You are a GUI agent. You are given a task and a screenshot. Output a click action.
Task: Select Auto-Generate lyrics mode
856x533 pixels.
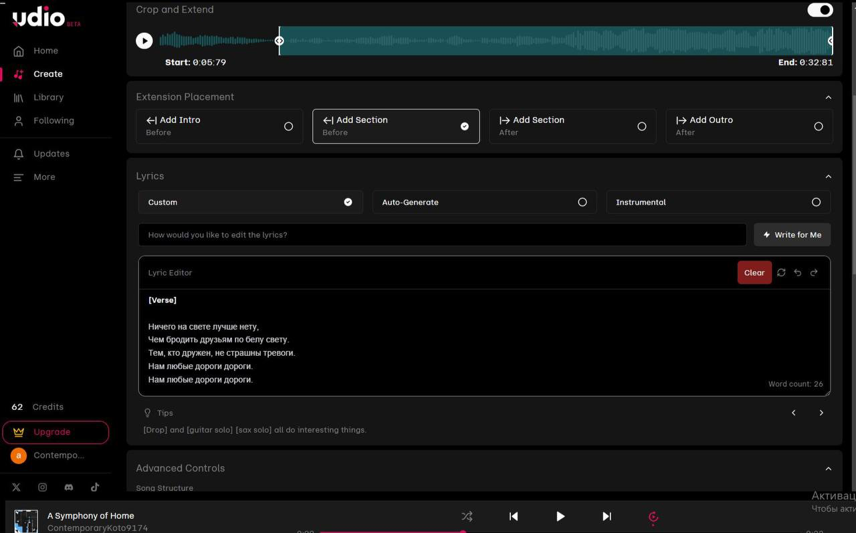tap(484, 202)
